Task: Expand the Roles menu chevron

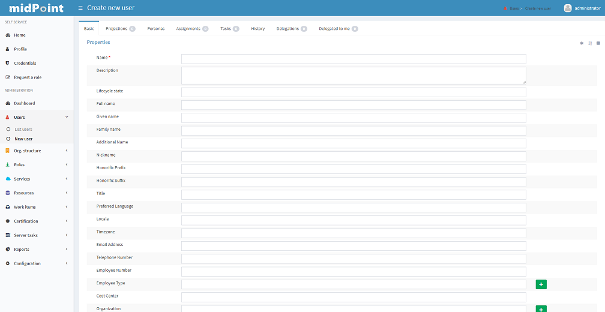Action: point(67,164)
